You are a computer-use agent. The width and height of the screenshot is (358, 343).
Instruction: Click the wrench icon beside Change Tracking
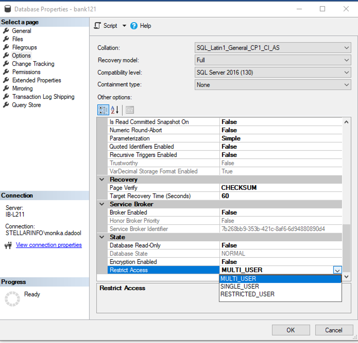tap(6, 63)
